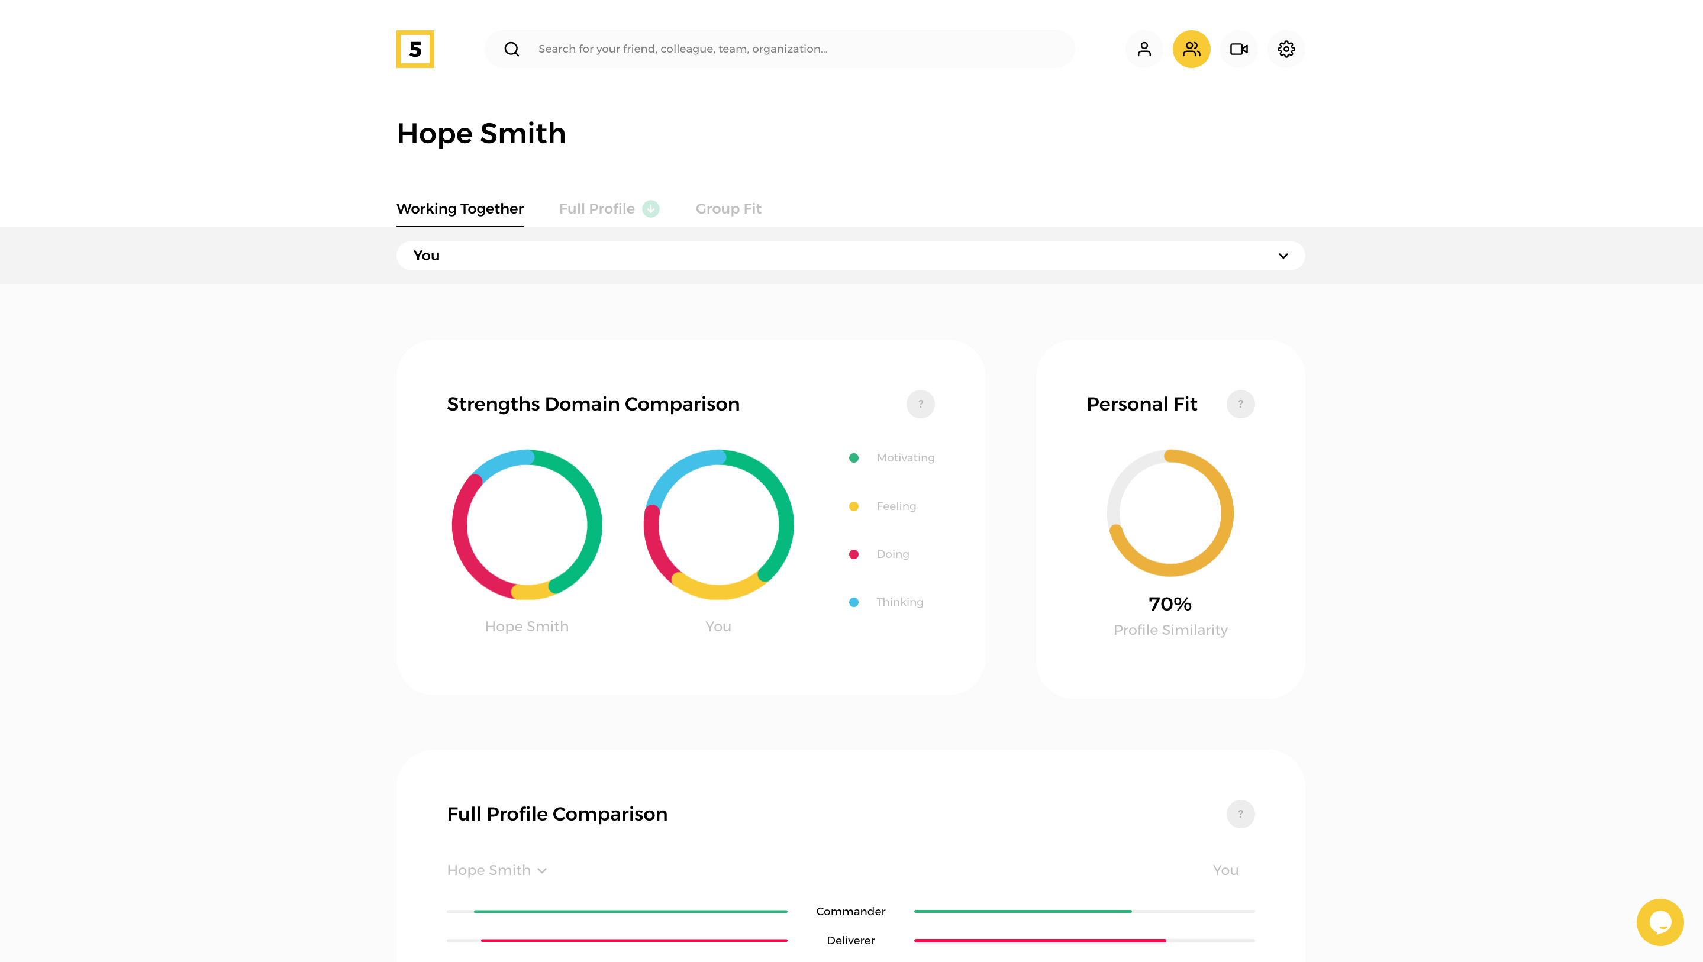This screenshot has height=962, width=1703.
Task: Toggle the Feeling legend item
Action: point(895,506)
